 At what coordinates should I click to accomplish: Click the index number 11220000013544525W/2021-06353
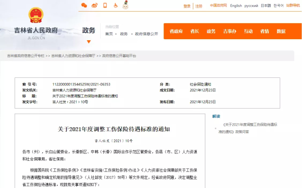click(81, 84)
